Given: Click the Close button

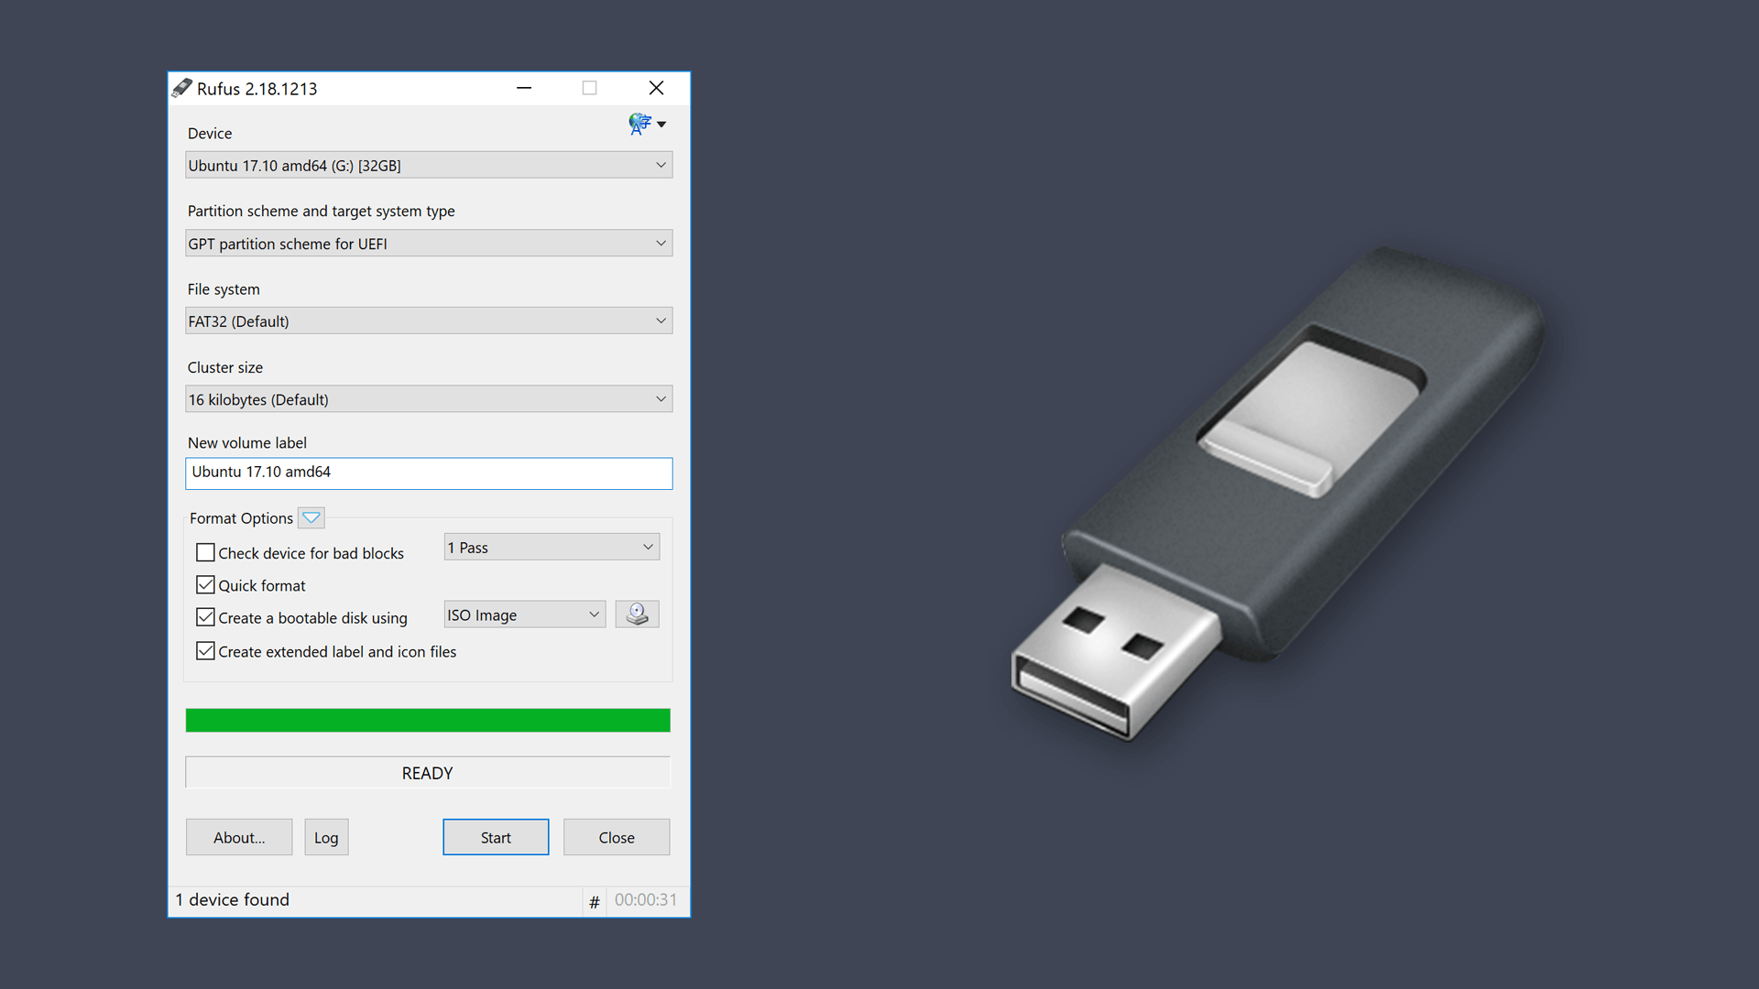Looking at the screenshot, I should pos(617,837).
